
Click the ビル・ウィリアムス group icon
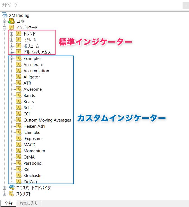pos(18,52)
